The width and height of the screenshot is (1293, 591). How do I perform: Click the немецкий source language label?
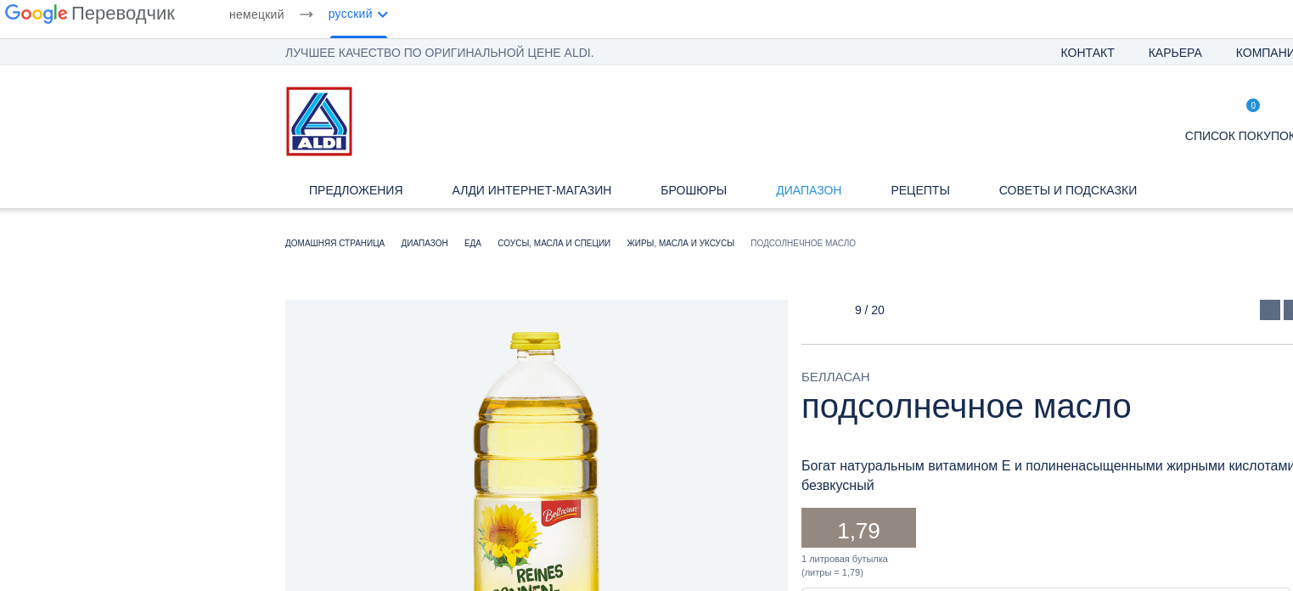(256, 14)
